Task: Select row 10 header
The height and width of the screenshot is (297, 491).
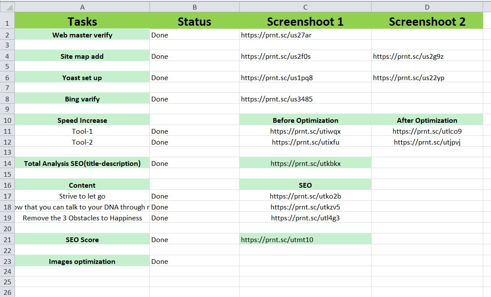Action: pos(7,120)
